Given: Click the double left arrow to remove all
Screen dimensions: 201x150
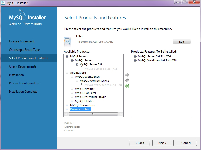Looking at the screenshot, I should (x=127, y=86).
